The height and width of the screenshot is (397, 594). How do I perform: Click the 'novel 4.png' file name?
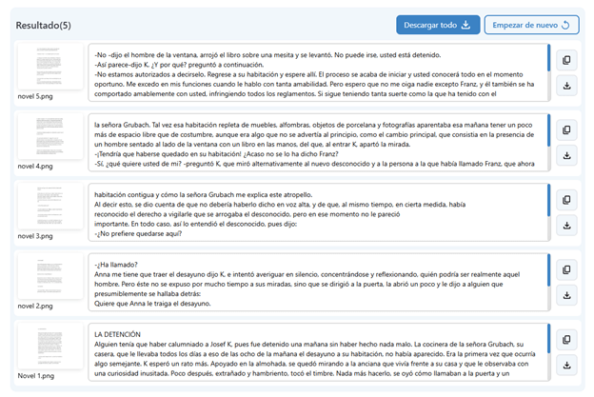(35, 166)
